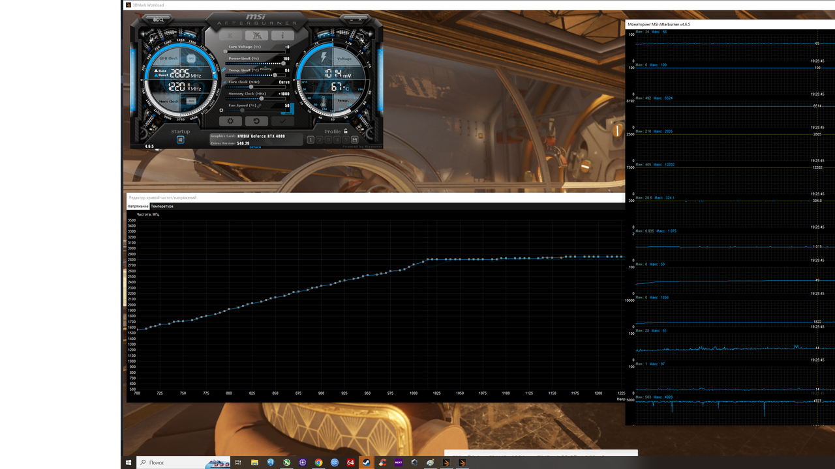Select profile slot 3
The image size is (835, 469).
coord(328,139)
